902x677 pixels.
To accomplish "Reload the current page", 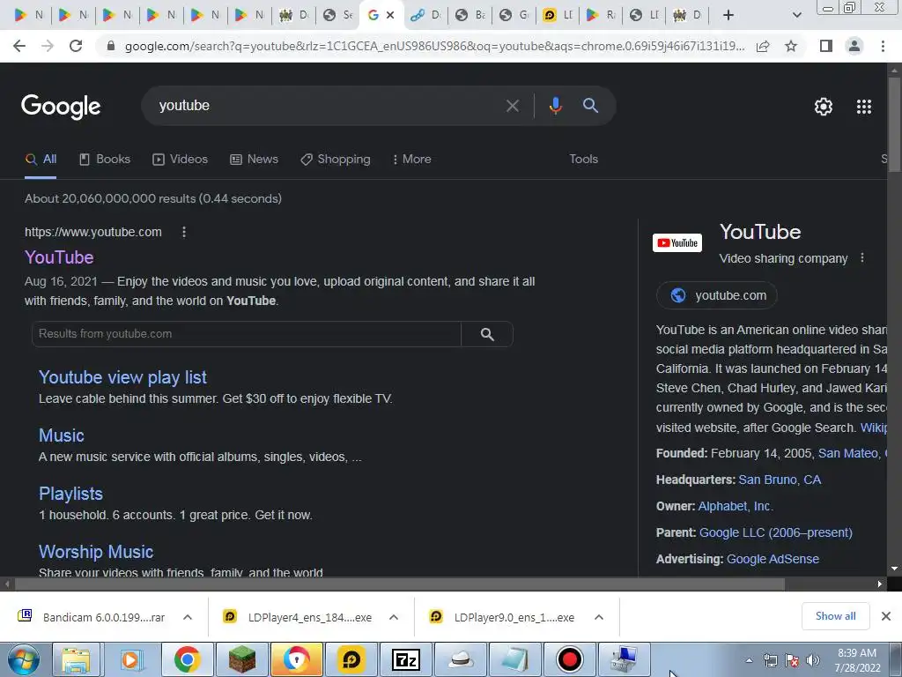I will click(x=76, y=46).
